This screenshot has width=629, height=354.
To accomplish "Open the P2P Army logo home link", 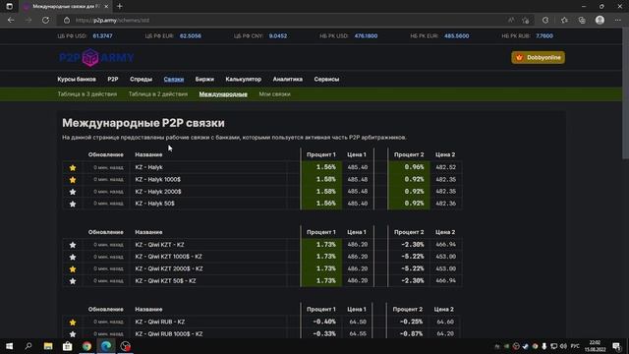I will coord(96,58).
